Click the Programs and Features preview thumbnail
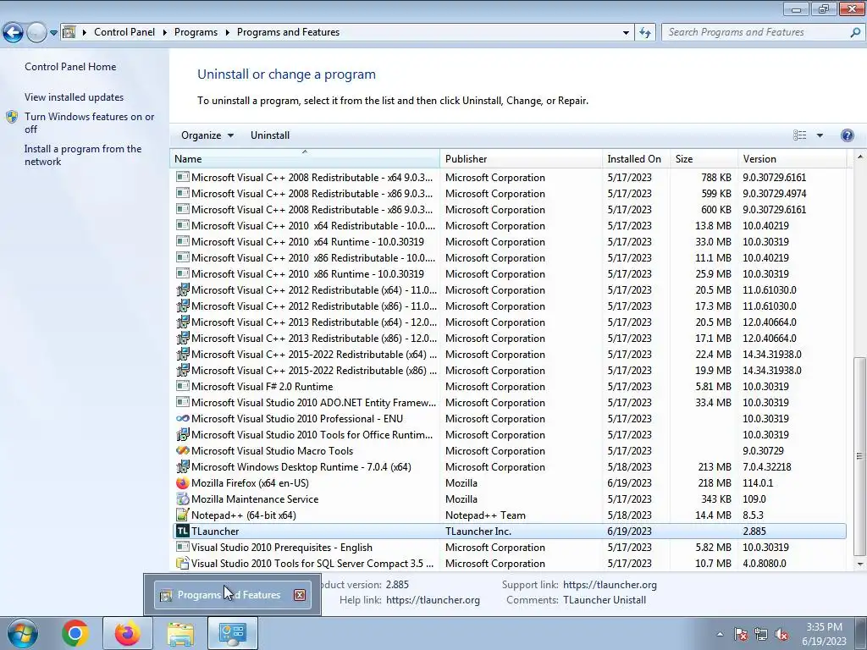The height and width of the screenshot is (650, 867). tap(232, 595)
